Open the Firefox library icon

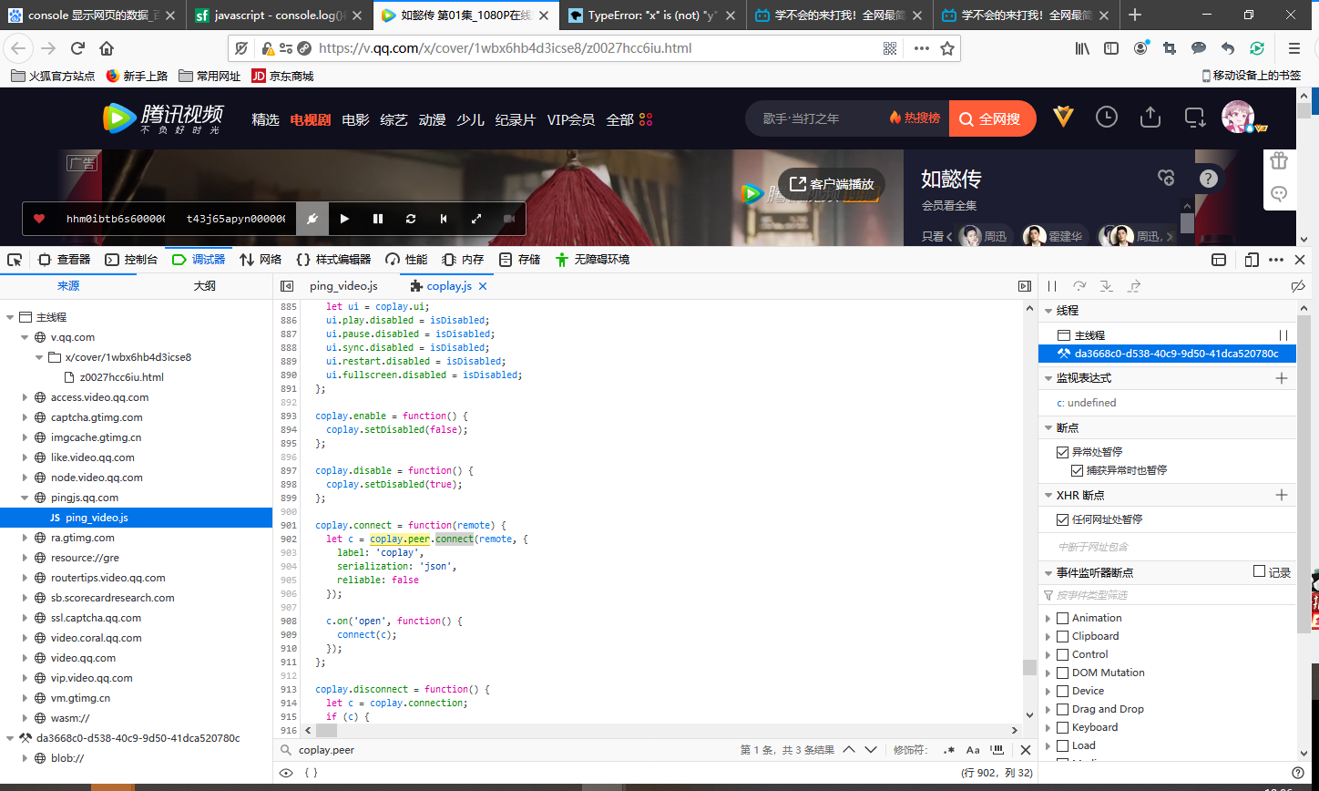pos(1082,48)
